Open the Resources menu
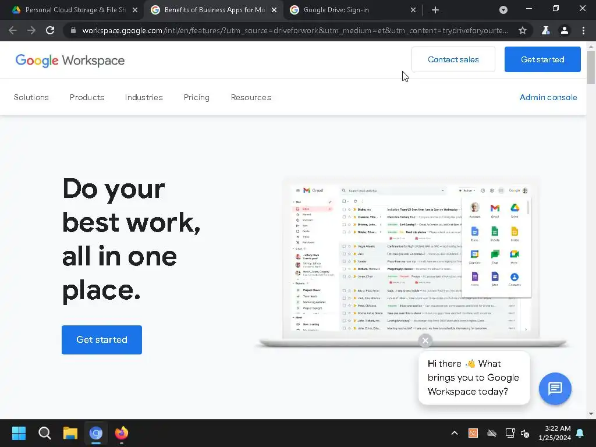Image resolution: width=596 pixels, height=447 pixels. pyautogui.click(x=251, y=97)
